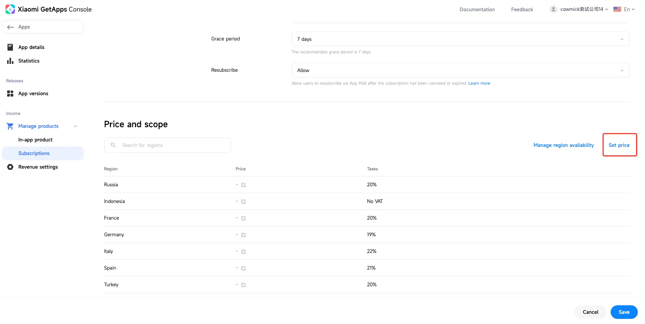This screenshot has height=324, width=645.
Task: Click the edit price icon for Russia
Action: pos(244,185)
